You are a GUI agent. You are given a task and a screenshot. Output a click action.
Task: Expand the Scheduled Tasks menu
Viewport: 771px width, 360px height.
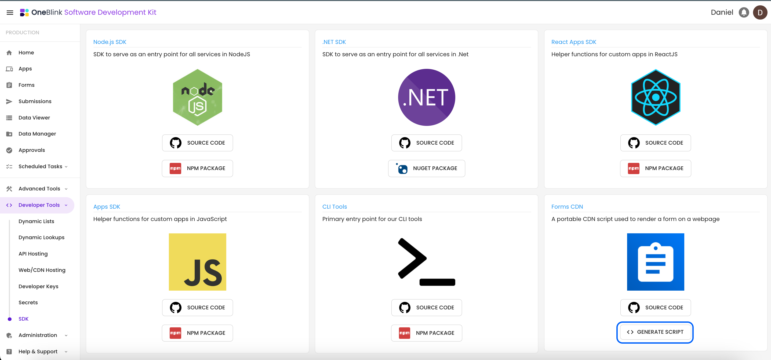tap(66, 166)
